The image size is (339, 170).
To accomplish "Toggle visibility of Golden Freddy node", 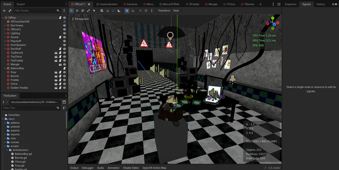I will [x=64, y=88].
